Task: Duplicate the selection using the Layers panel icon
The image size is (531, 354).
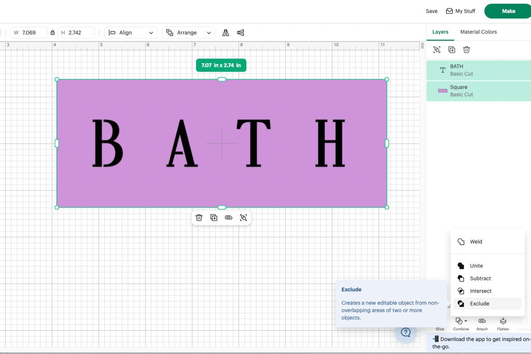Action: coord(451,49)
